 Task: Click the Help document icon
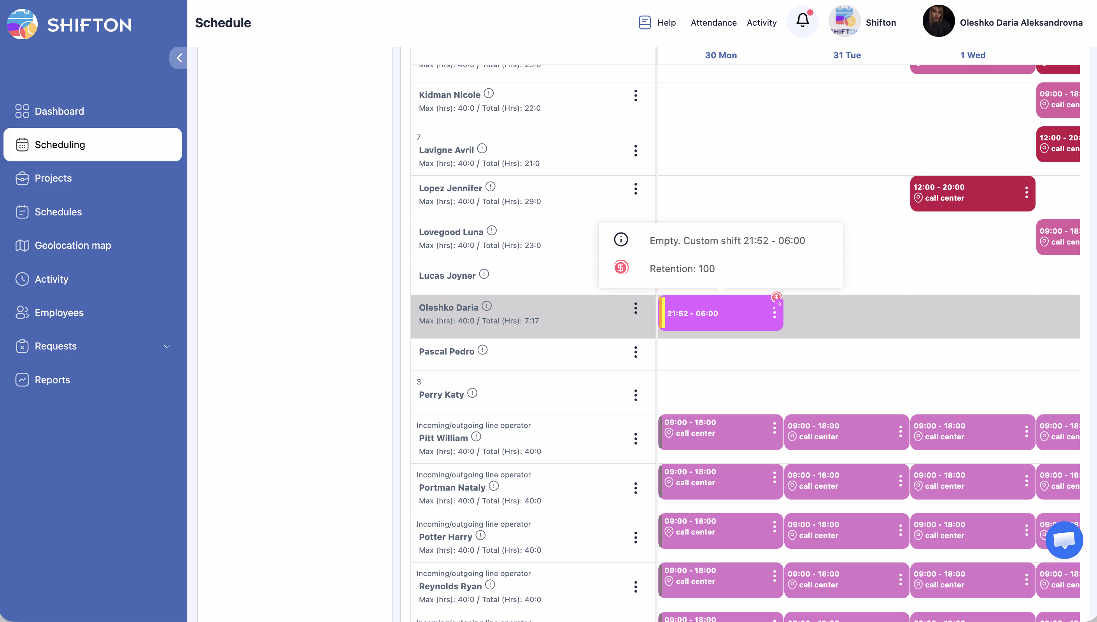tap(645, 22)
